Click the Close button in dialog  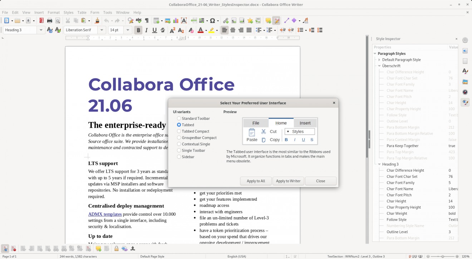321,181
